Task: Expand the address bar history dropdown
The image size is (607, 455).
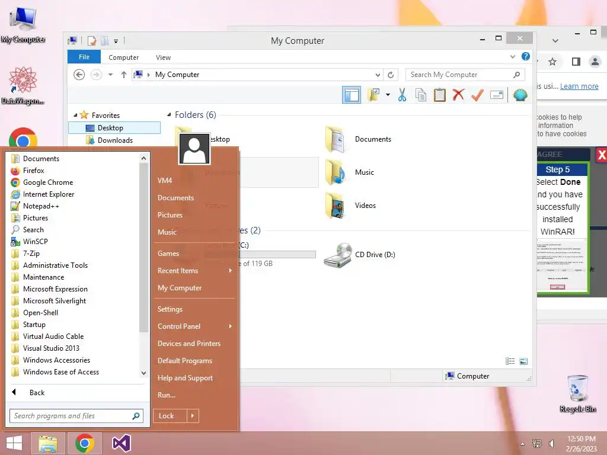Action: pos(378,75)
